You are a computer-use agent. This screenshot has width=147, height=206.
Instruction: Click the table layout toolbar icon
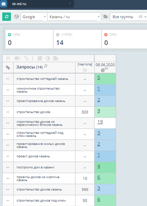coord(40,58)
